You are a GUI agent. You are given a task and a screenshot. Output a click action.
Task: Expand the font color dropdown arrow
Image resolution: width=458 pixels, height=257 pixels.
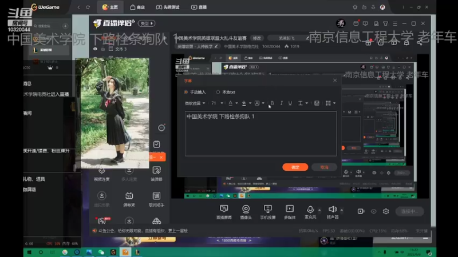[x=236, y=103]
